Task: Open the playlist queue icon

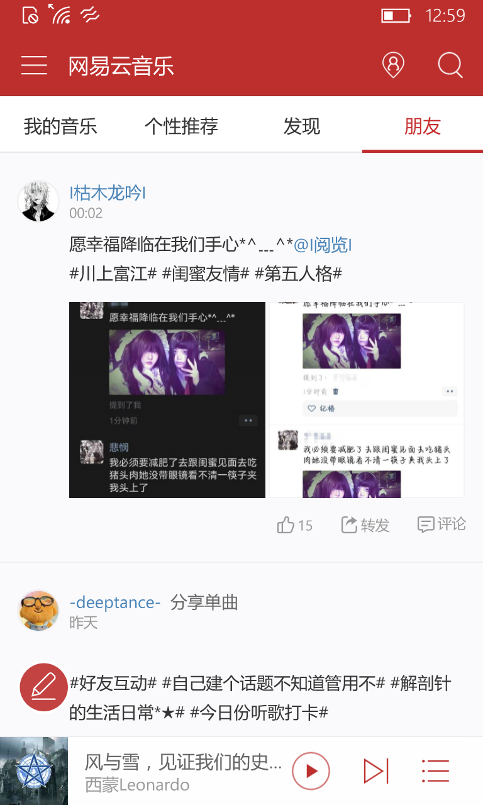Action: point(435,771)
